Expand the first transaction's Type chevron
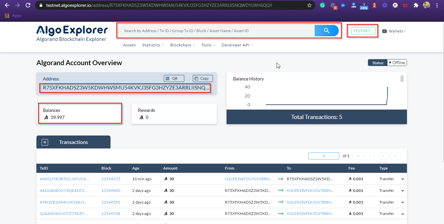The width and height of the screenshot is (444, 224). [x=402, y=179]
